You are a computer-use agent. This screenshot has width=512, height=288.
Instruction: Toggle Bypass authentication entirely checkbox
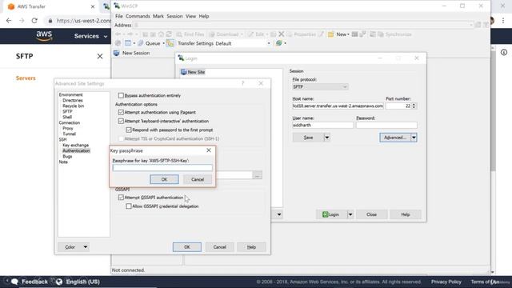click(x=121, y=95)
